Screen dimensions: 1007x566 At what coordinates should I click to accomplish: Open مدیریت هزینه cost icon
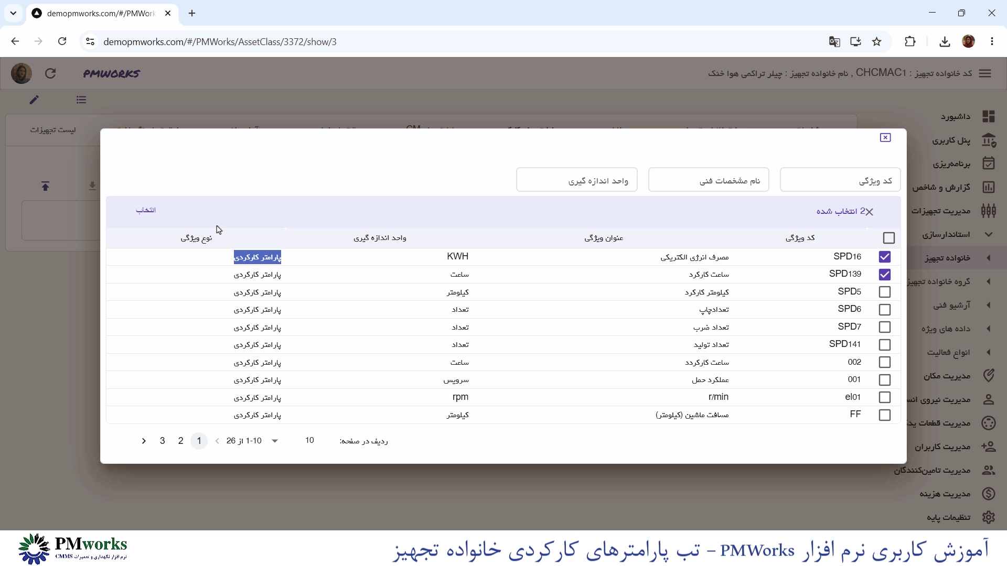coord(989,494)
